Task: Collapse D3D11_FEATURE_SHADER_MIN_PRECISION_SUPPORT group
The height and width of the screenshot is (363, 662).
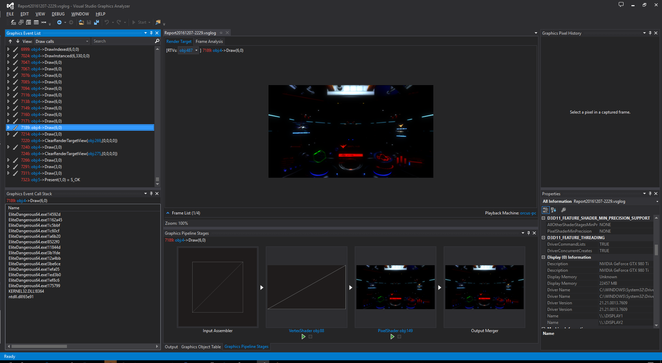Action: (544, 218)
